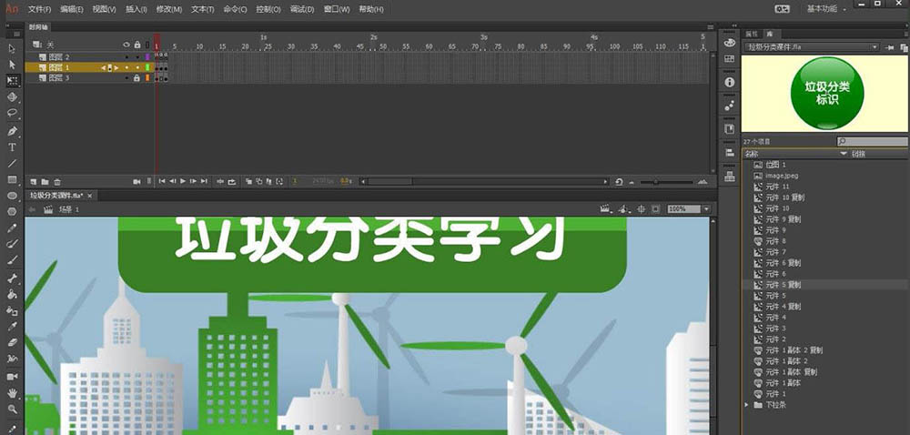The width and height of the screenshot is (910, 435).
Task: Open the Align panel from side dock
Action: [730, 152]
